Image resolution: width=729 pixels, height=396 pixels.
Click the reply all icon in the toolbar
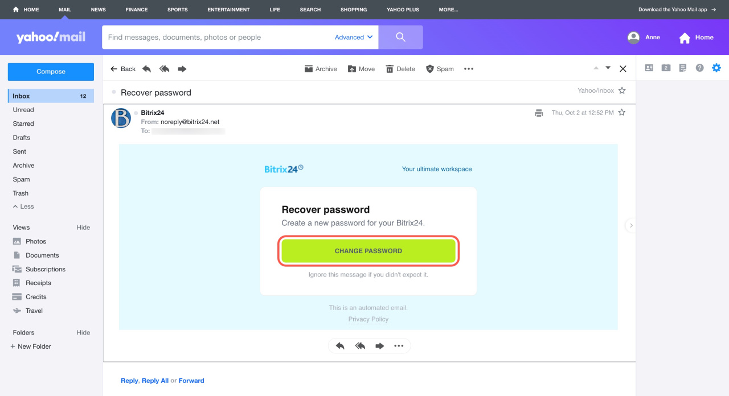(x=165, y=69)
